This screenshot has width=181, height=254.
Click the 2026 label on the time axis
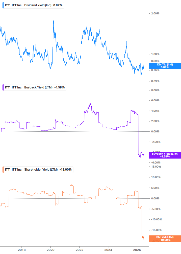137,250
